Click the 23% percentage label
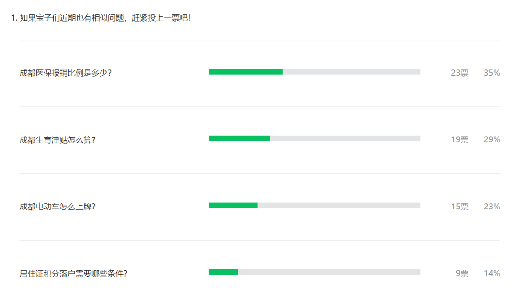The height and width of the screenshot is (300, 517). (x=492, y=207)
